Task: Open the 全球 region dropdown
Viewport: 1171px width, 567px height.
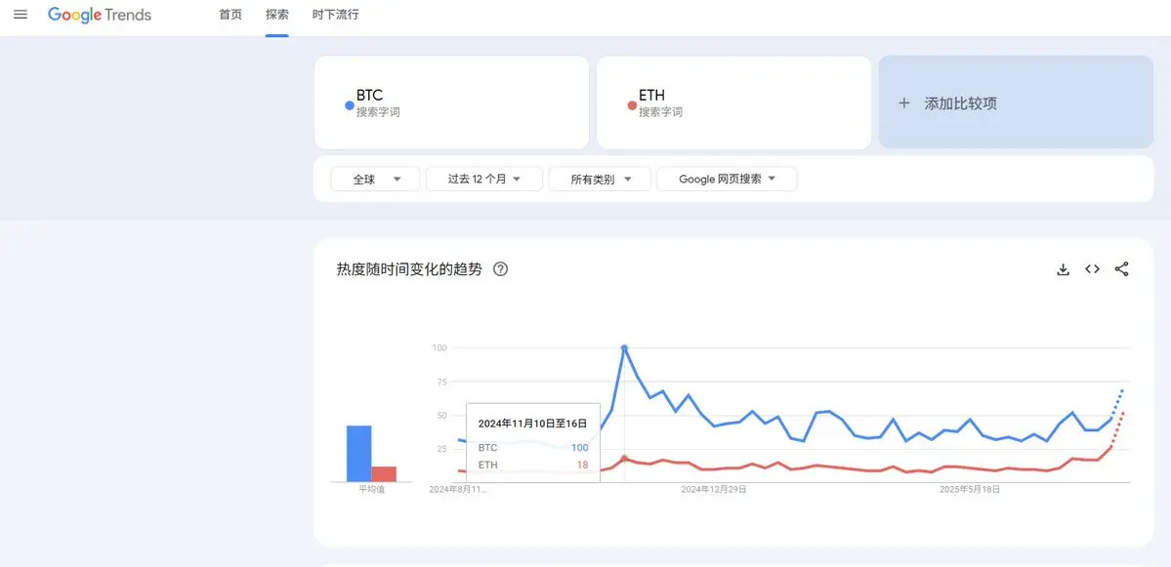Action: [376, 179]
